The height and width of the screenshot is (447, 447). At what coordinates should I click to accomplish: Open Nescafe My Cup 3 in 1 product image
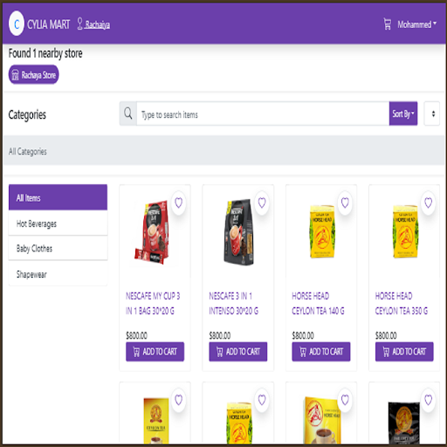153,232
